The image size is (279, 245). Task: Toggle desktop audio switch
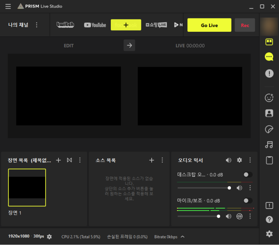pyautogui.click(x=248, y=175)
